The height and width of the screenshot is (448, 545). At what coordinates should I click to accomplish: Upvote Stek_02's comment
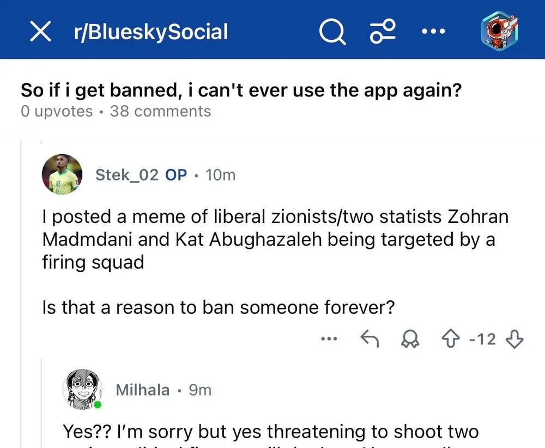click(x=451, y=339)
